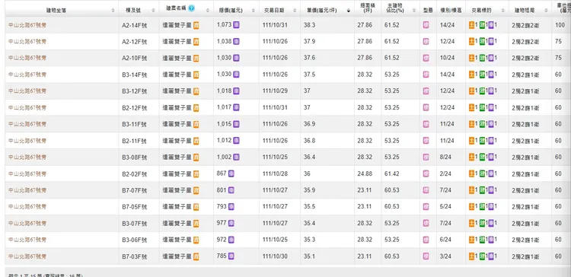Screen dimensions: 571x277
Task: Click the purple parking icon in row B3-14F號 交易標的
Action: (x=491, y=75)
